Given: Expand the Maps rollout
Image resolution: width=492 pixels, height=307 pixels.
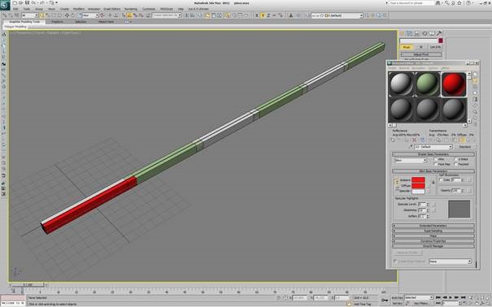Looking at the screenshot, I should tap(433, 236).
